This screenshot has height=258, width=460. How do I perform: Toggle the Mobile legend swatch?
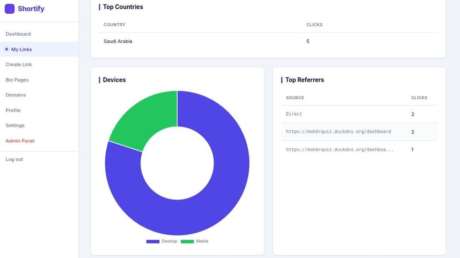pos(187,242)
